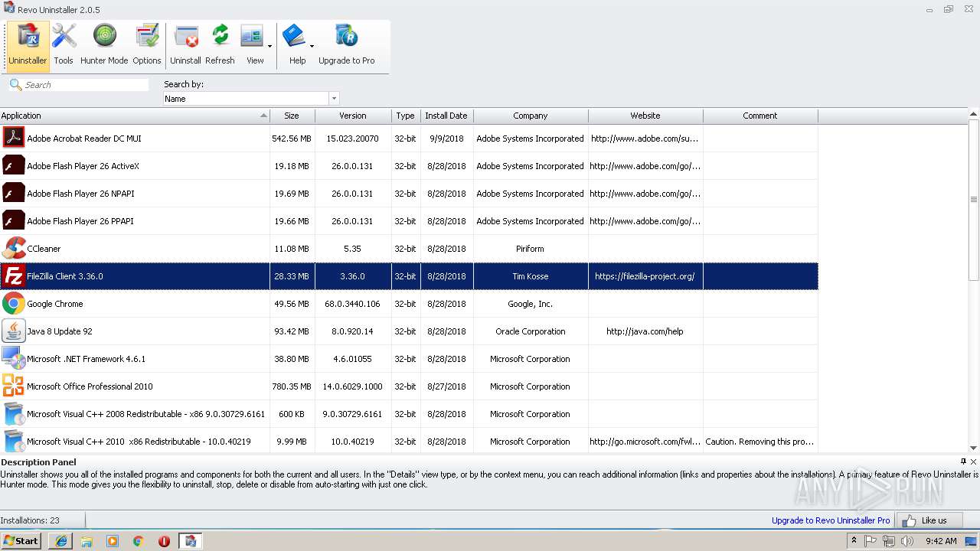The image size is (980, 551).
Task: Pin the Description Panel
Action: (963, 461)
